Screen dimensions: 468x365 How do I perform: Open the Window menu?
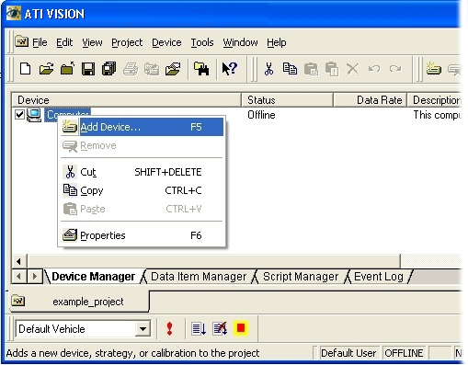(240, 42)
